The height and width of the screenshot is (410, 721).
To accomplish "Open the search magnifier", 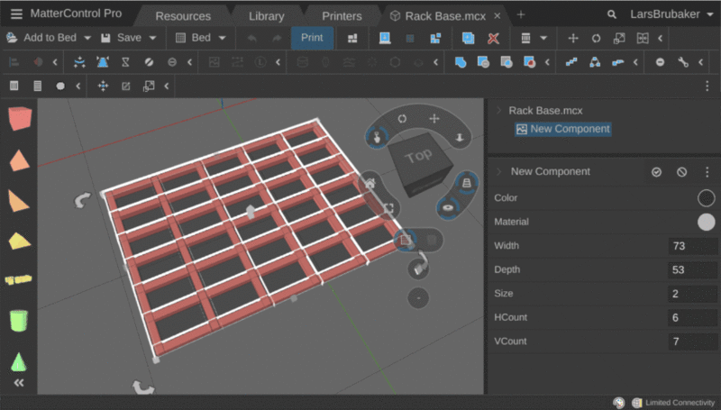I will tap(612, 14).
